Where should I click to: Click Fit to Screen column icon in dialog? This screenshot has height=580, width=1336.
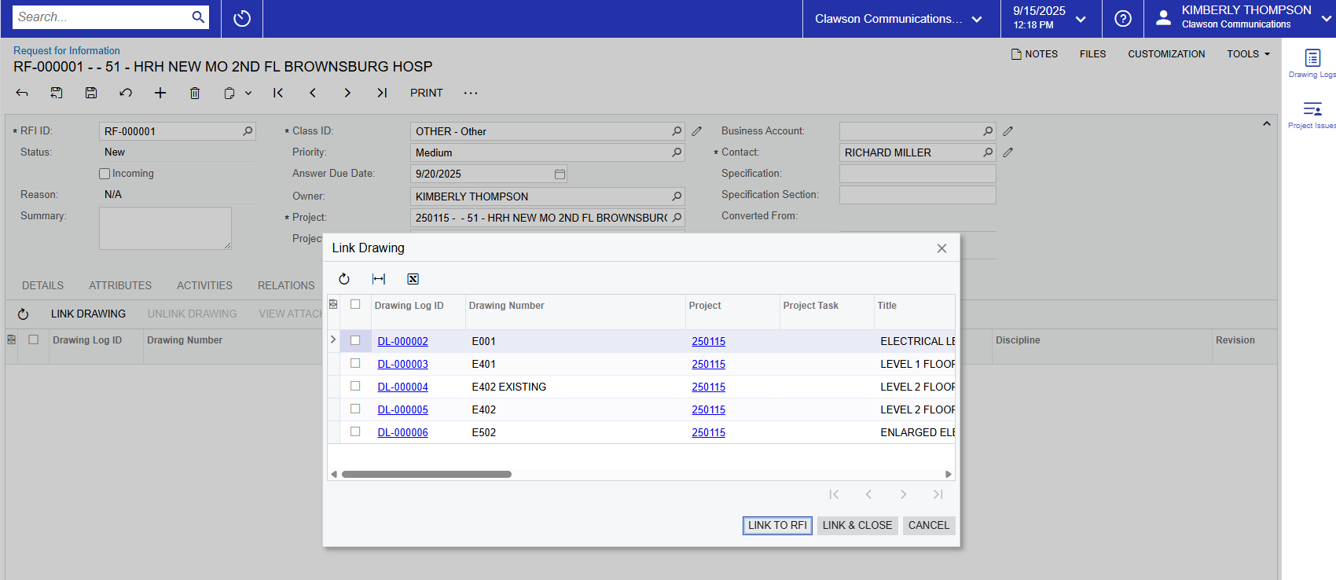pos(379,279)
